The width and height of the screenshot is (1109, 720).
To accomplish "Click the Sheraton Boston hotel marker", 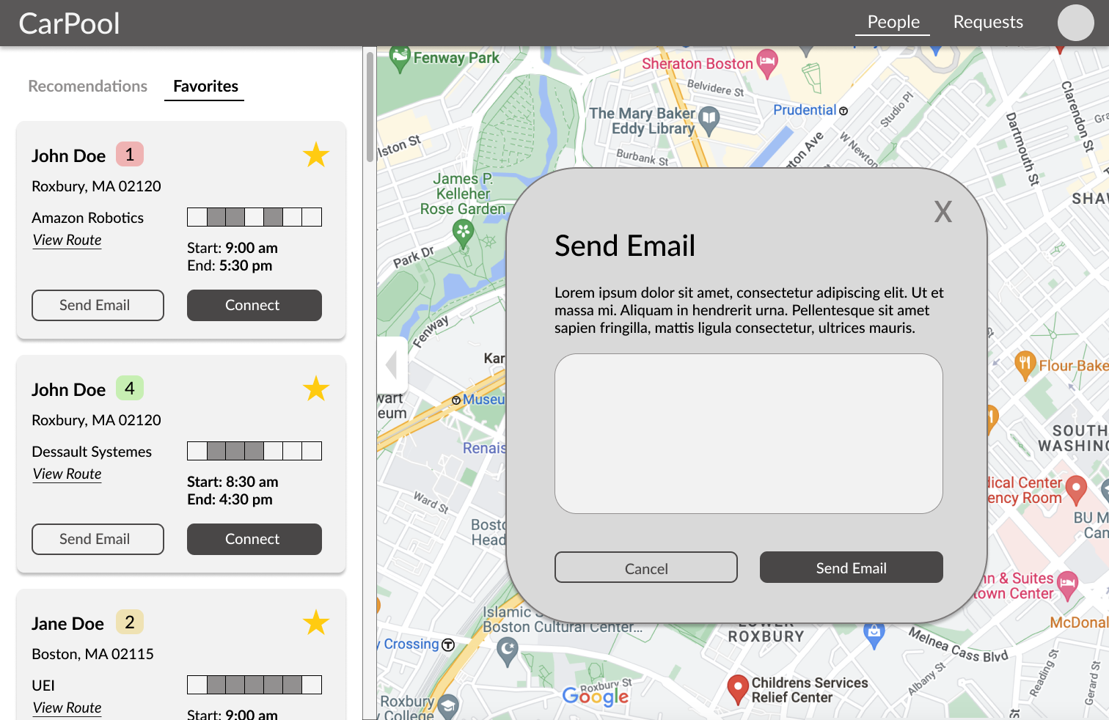I will 767,65.
